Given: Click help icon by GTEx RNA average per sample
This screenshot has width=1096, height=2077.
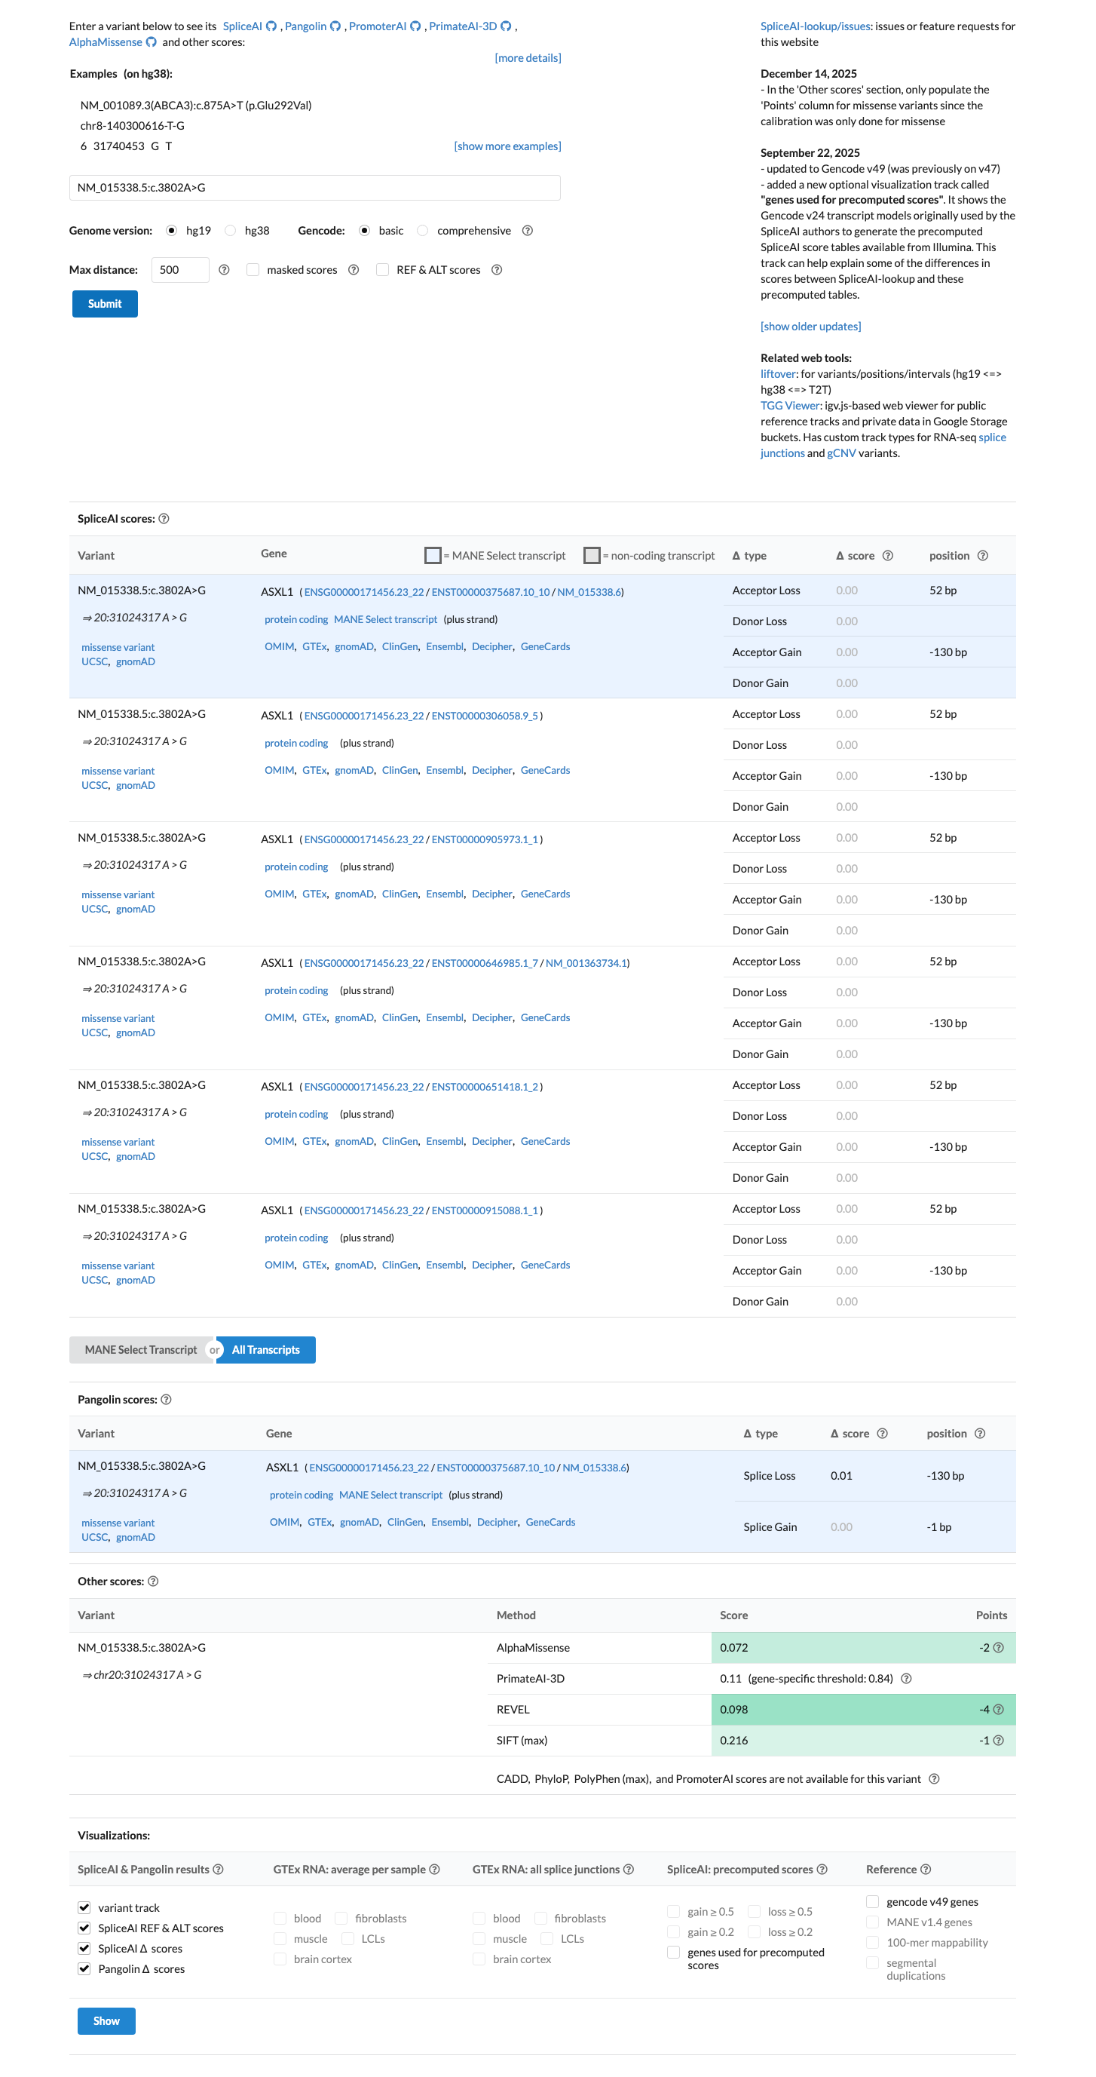Looking at the screenshot, I should (x=434, y=1870).
